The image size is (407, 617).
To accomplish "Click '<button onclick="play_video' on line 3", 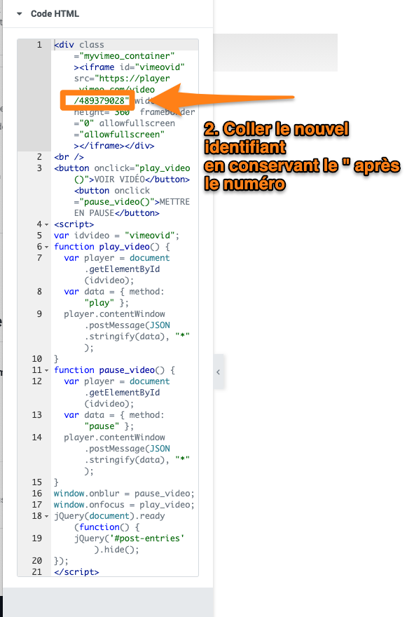I will click(122, 168).
